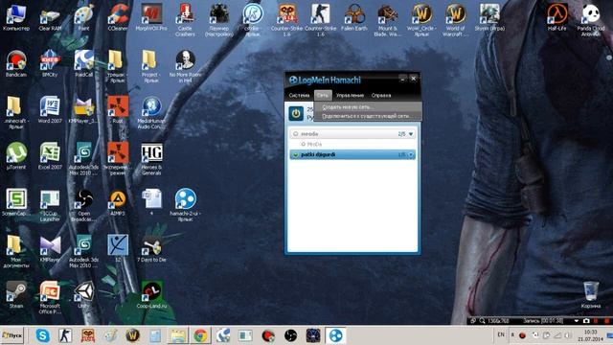Screen dimensions: 613x345
Task: Launch Skyrim desktop shortcut
Action: tap(489, 17)
